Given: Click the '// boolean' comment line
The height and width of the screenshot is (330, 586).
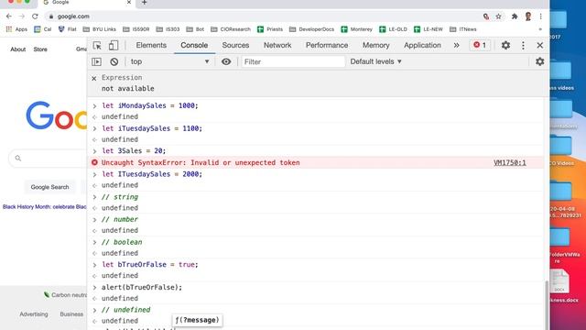Looking at the screenshot, I should [122, 242].
